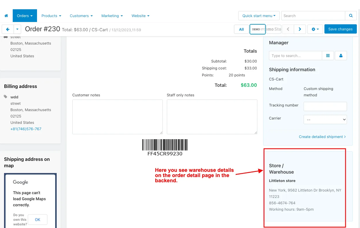
Task: Open the gear settings menu
Action: [315, 29]
